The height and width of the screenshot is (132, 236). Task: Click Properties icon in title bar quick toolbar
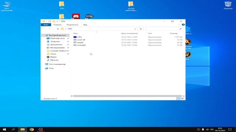click(x=50, y=21)
